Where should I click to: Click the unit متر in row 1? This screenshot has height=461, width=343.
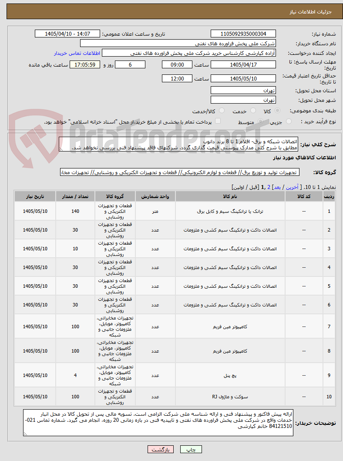click(155, 212)
